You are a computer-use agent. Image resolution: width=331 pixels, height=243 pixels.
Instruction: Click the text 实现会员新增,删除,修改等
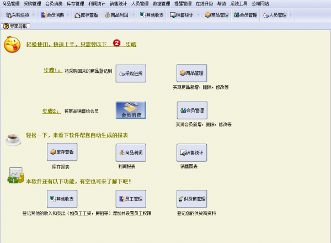point(204,124)
